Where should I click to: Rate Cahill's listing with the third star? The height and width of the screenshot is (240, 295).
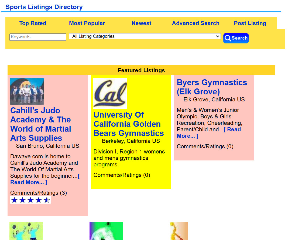click(30, 200)
